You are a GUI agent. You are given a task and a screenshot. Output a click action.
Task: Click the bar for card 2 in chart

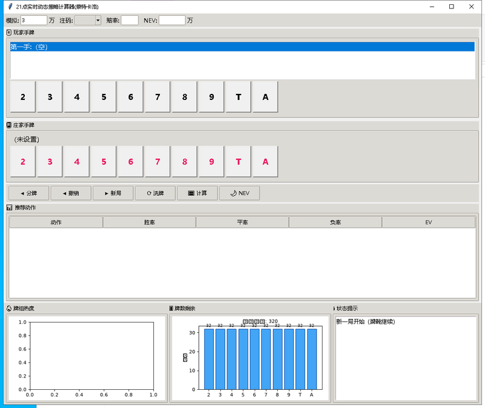click(209, 359)
